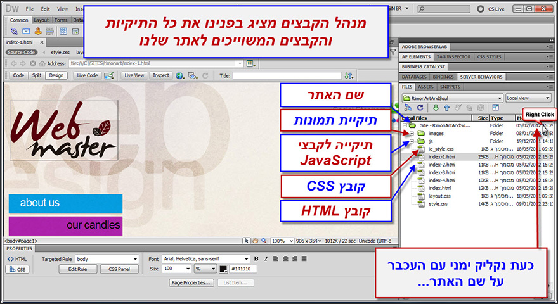This screenshot has height=304, width=558.
Task: Click the Hyperlink insert icon
Action: tap(14, 31)
